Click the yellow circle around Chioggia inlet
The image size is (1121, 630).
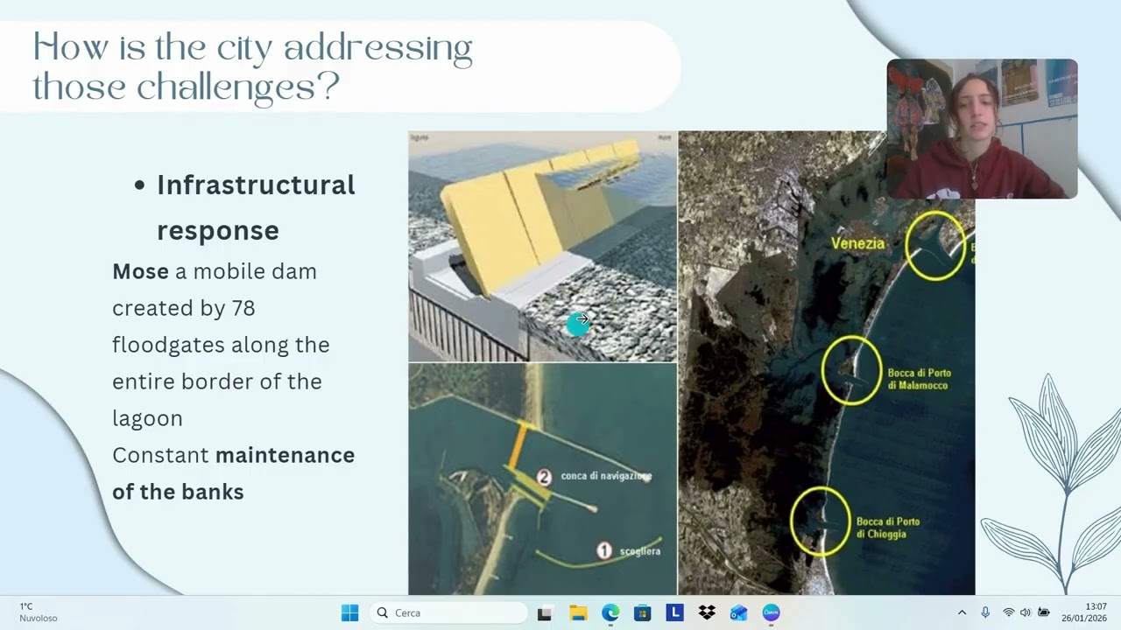(820, 521)
